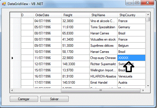157x108 pixels.
Task: Select the Freight cell 148,3300
Action: click(75, 64)
